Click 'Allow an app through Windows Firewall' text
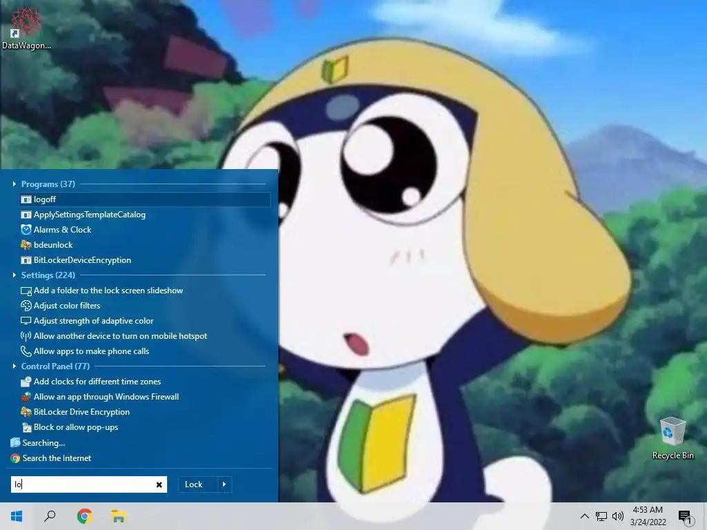The image size is (707, 530). point(106,397)
